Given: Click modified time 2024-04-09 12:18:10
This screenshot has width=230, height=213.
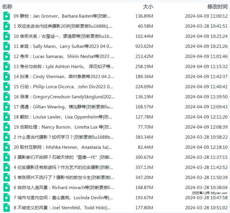Looking at the screenshot, I should click(x=206, y=147).
